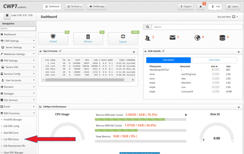Go to Dashboard in sidebar

pos(18,34)
